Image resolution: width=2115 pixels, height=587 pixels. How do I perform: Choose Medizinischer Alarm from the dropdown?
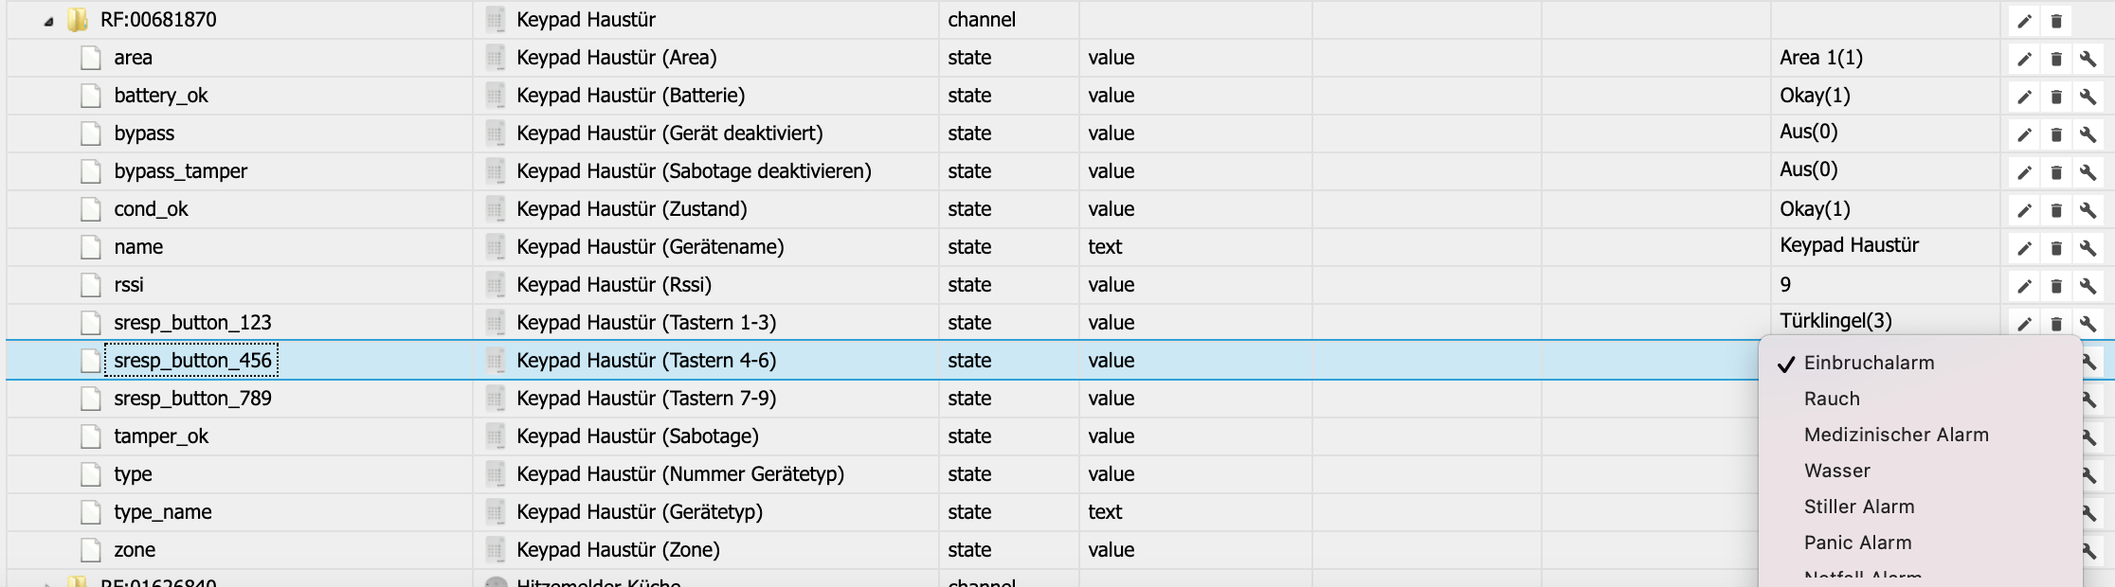(1896, 435)
